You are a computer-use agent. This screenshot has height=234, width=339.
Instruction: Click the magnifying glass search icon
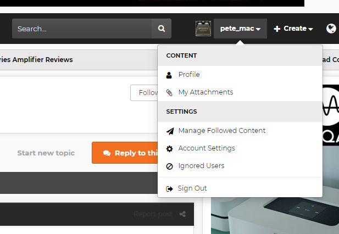[162, 29]
